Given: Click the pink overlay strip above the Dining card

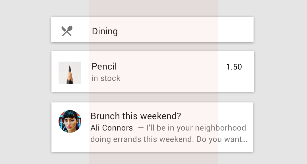Looking at the screenshot, I should (x=154, y=9).
